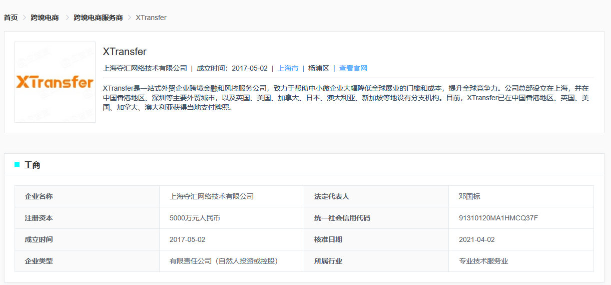
Task: Click the XTransfer logo thumbnail
Action: pos(55,82)
